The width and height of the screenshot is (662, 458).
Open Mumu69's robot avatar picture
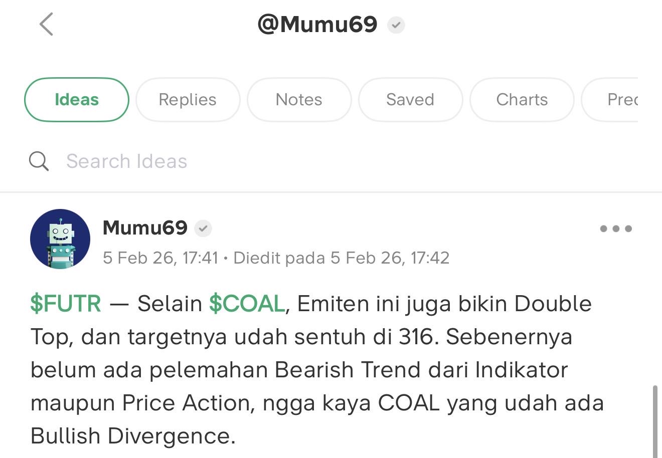60,239
